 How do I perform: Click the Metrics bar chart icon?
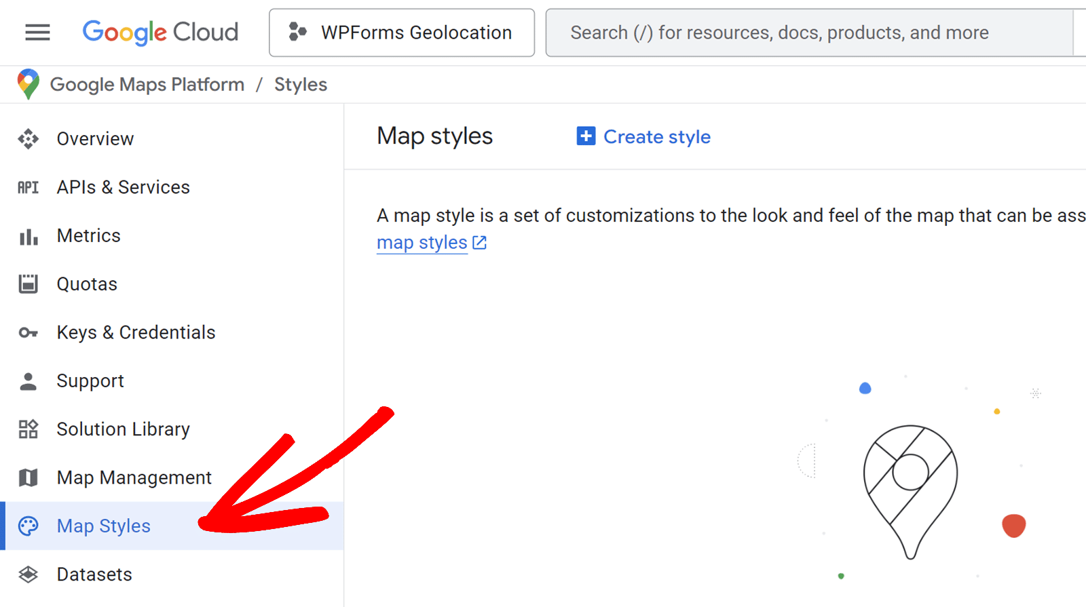(28, 236)
